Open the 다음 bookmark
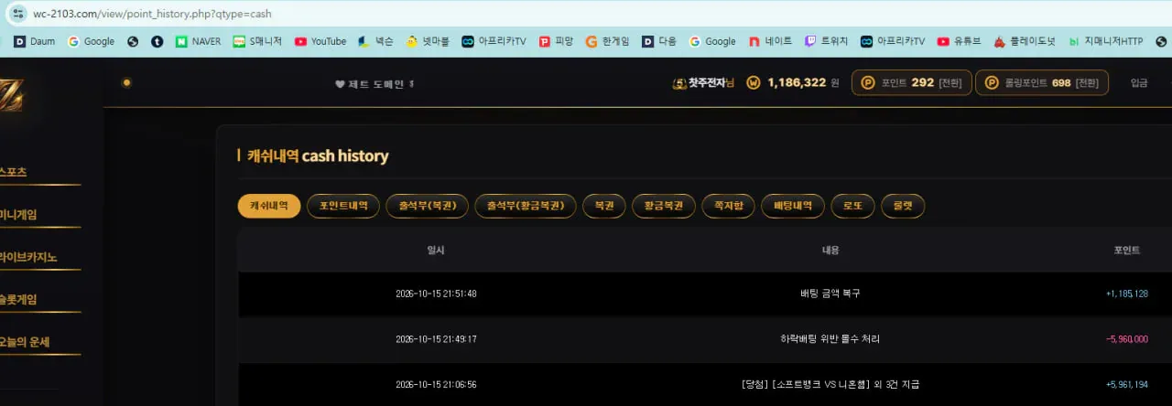Image resolution: width=1172 pixels, height=406 pixels. pyautogui.click(x=659, y=41)
